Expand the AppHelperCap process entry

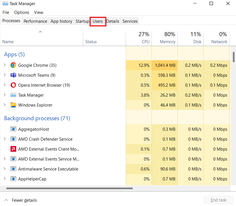click(5, 179)
